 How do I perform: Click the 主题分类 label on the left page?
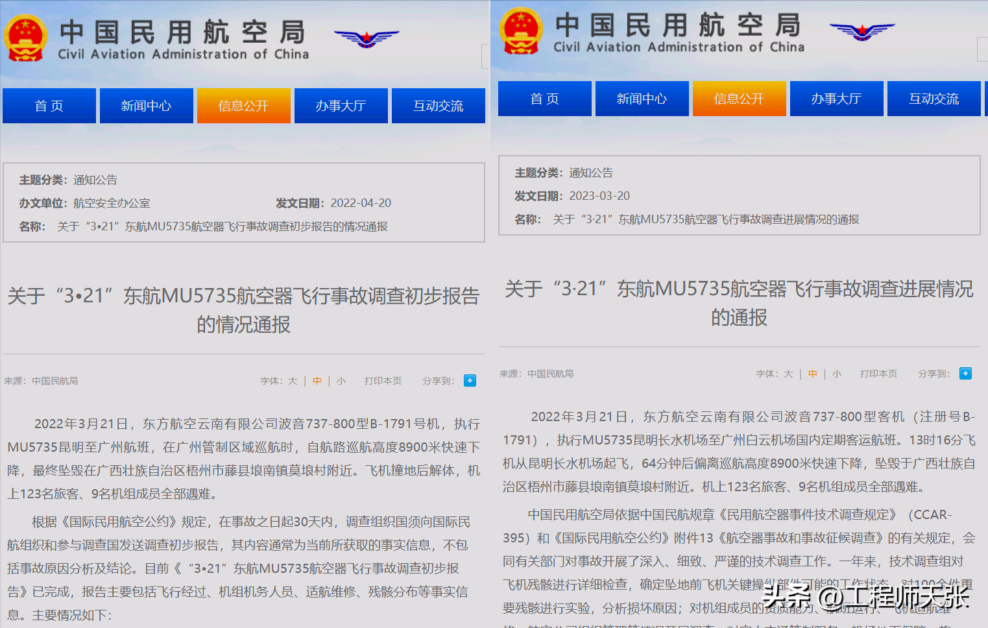(x=44, y=180)
